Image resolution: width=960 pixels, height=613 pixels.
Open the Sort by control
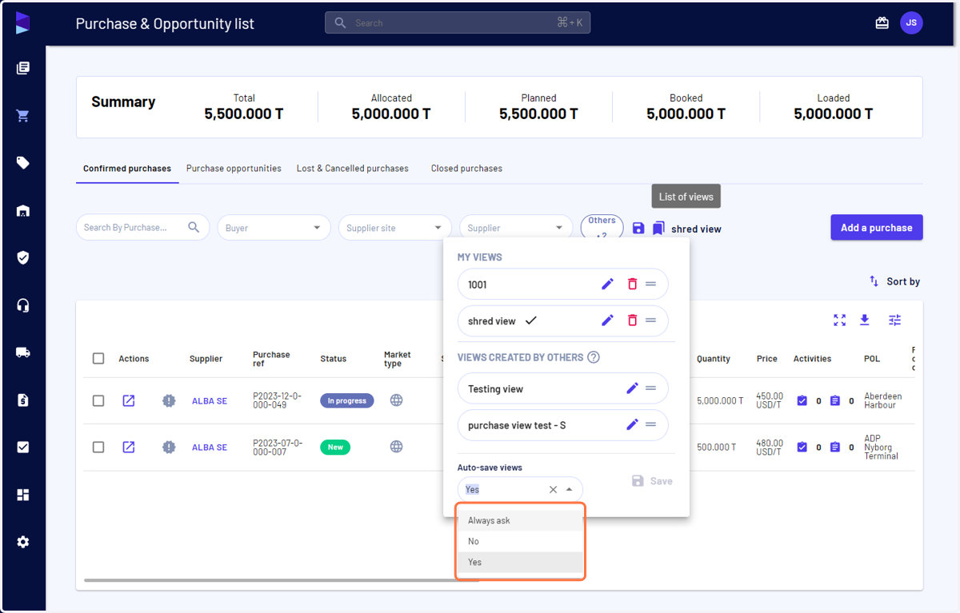click(x=894, y=281)
